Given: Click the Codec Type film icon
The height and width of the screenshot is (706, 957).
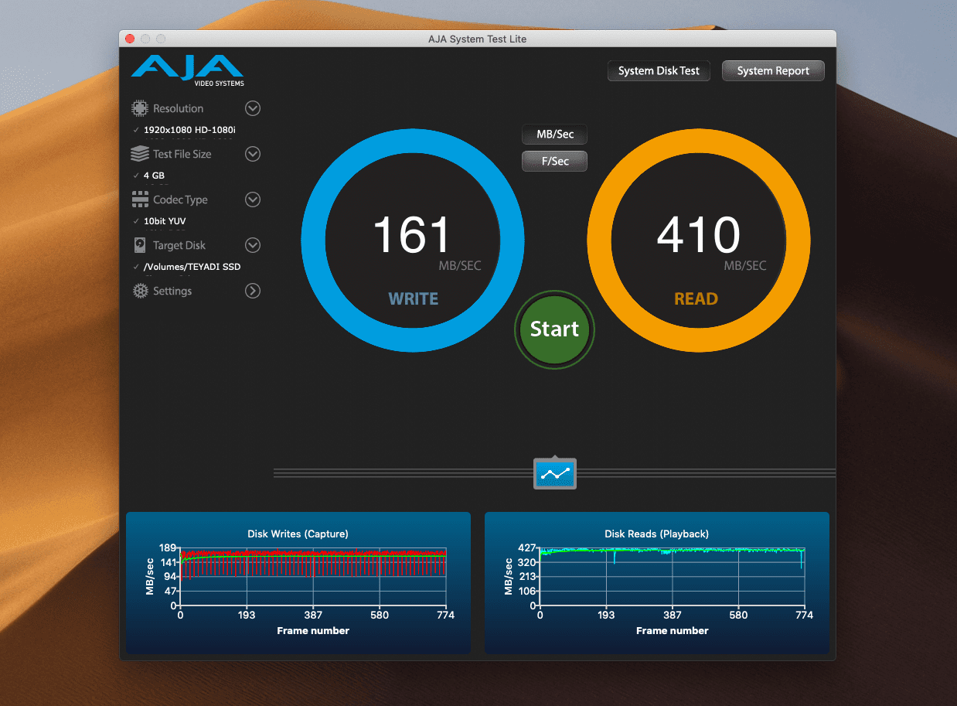Looking at the screenshot, I should pos(140,200).
